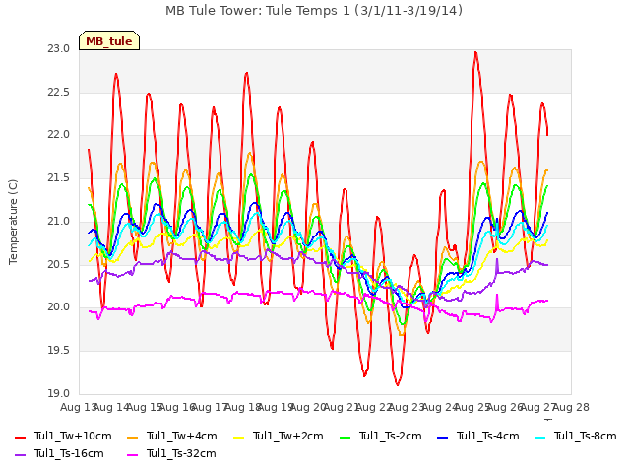
Task: Click the 22.5 y-axis tick label
Action: click(58, 92)
